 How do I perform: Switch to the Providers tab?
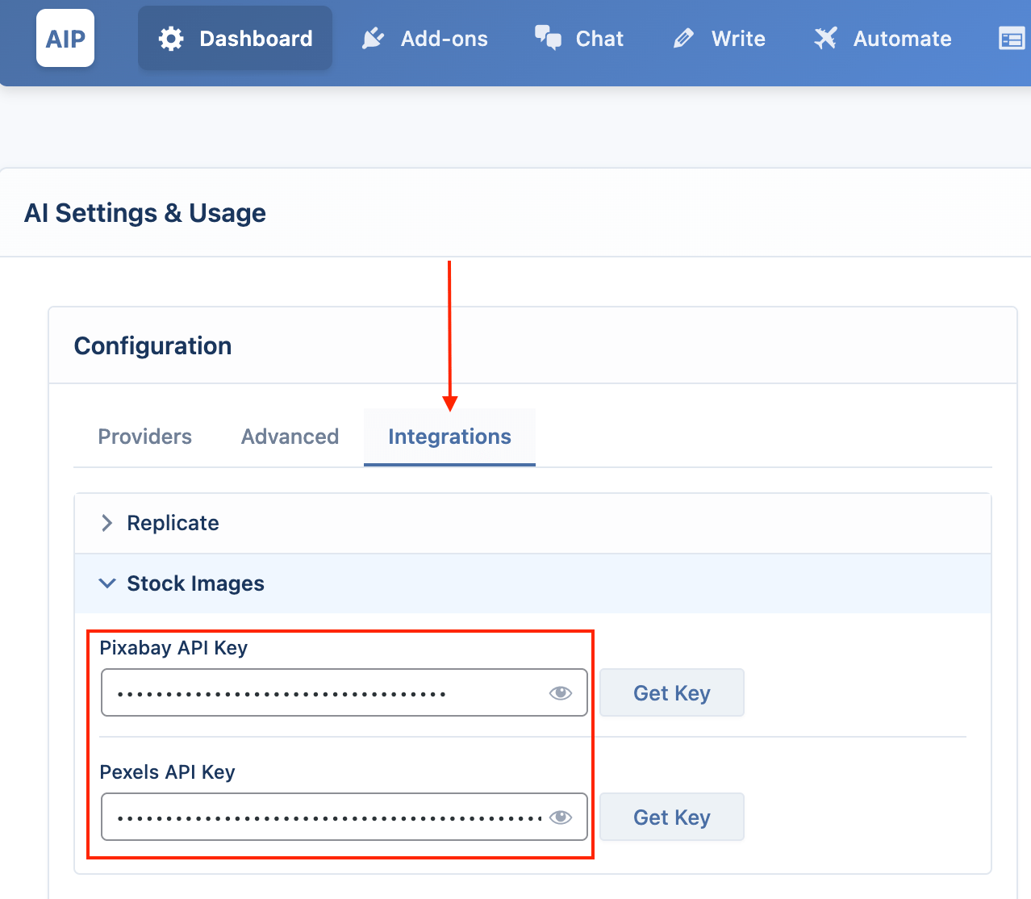pos(145,437)
